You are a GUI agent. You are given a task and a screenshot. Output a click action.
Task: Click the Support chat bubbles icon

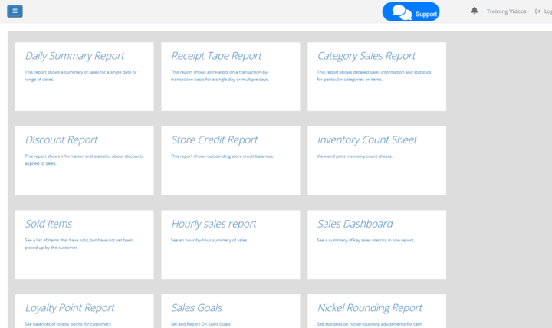click(402, 11)
